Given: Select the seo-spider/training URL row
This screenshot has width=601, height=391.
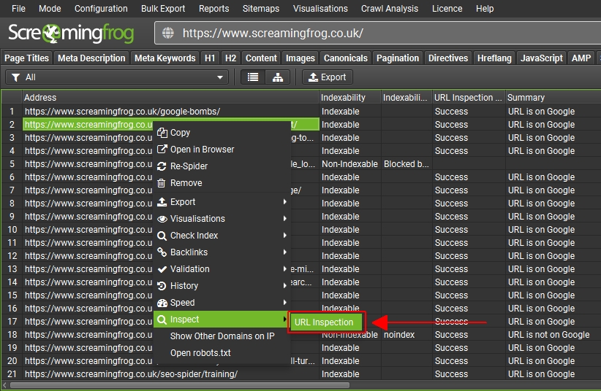Looking at the screenshot, I should point(170,373).
